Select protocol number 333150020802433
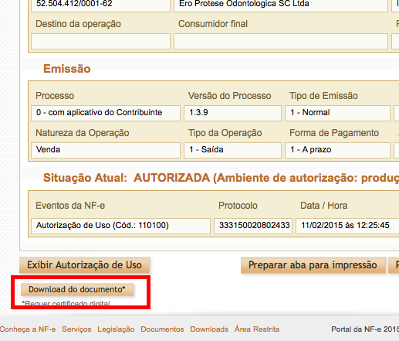 coord(253,226)
